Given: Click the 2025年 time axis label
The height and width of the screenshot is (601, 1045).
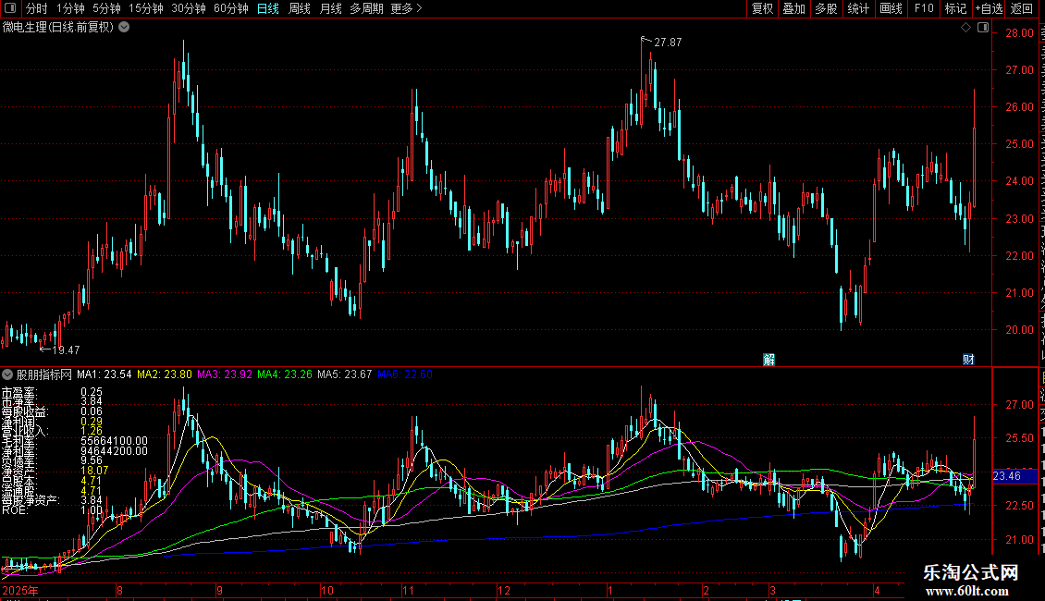Looking at the screenshot, I should [20, 591].
